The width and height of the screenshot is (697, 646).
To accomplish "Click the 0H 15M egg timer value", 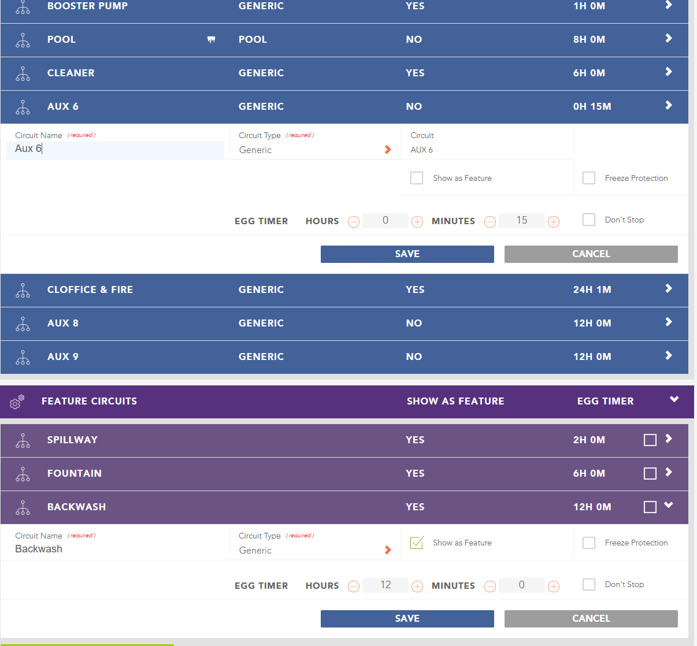I will coord(592,106).
